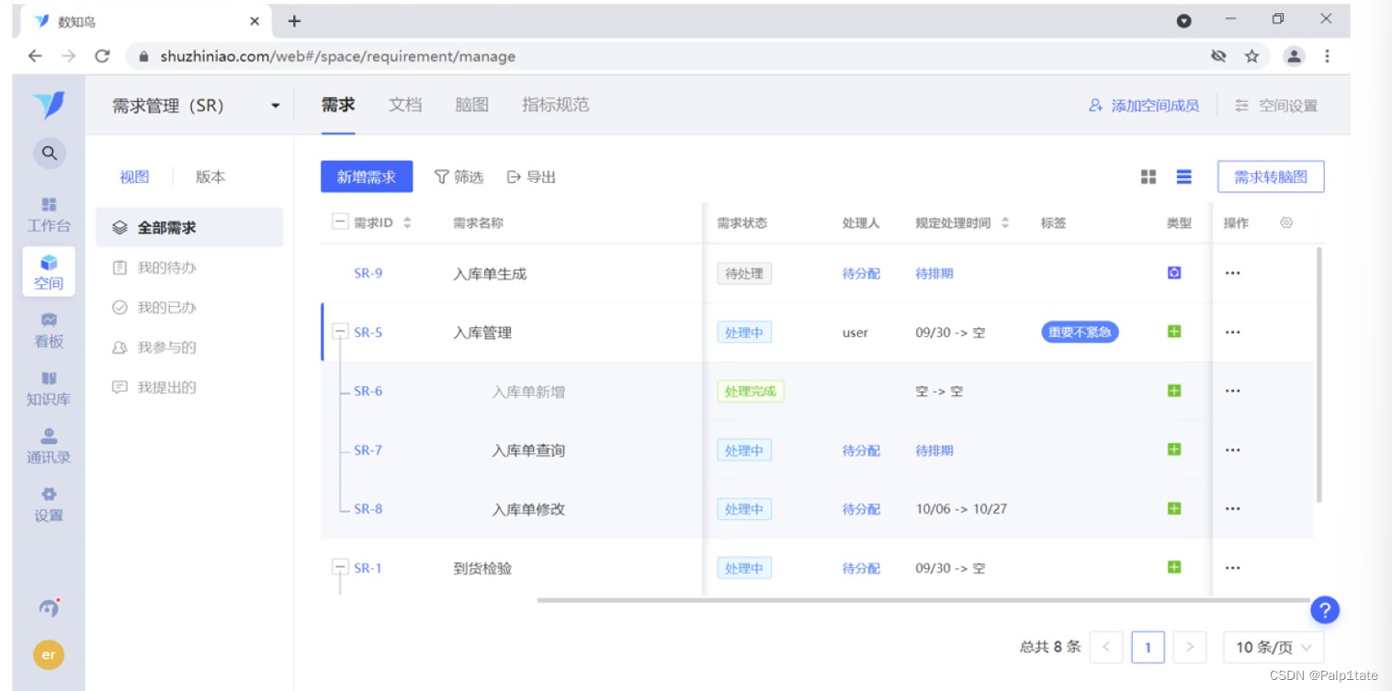Viewport: 1392px width, 691px height.
Task: Click the browser address bar URL
Action: click(338, 56)
